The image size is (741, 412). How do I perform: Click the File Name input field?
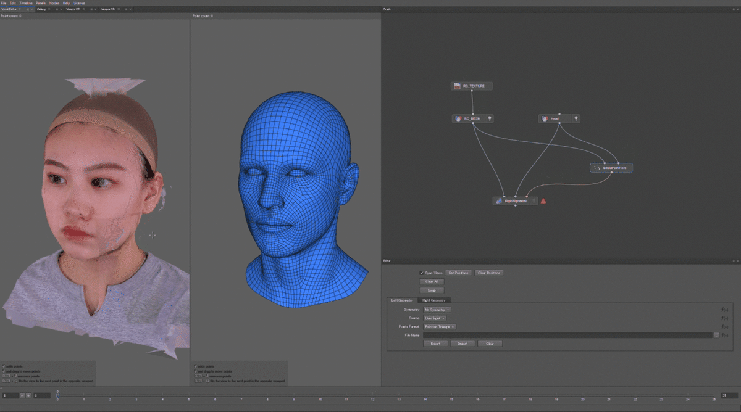click(567, 335)
